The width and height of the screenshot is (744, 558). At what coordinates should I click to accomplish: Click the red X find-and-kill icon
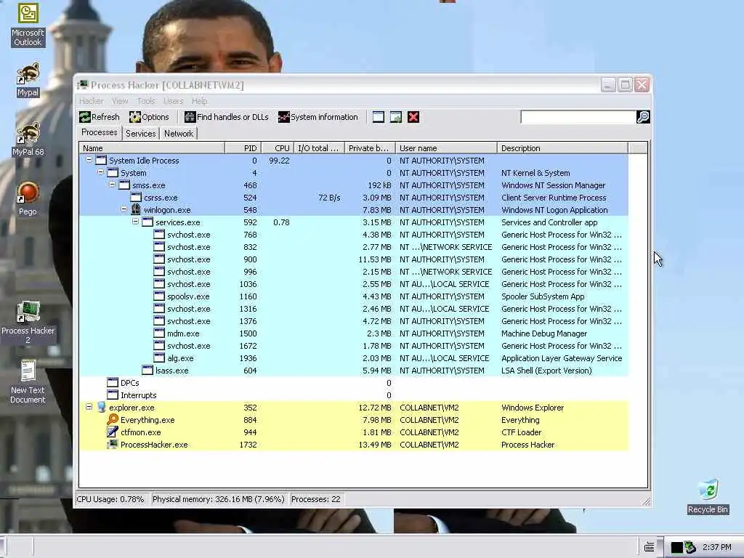pyautogui.click(x=413, y=117)
